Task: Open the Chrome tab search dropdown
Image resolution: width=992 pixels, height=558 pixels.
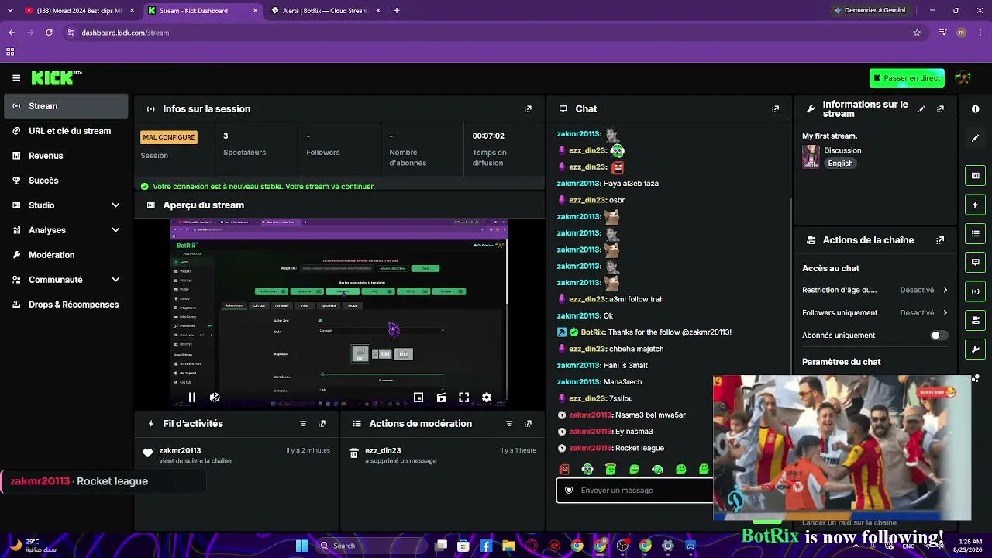Action: point(10,11)
